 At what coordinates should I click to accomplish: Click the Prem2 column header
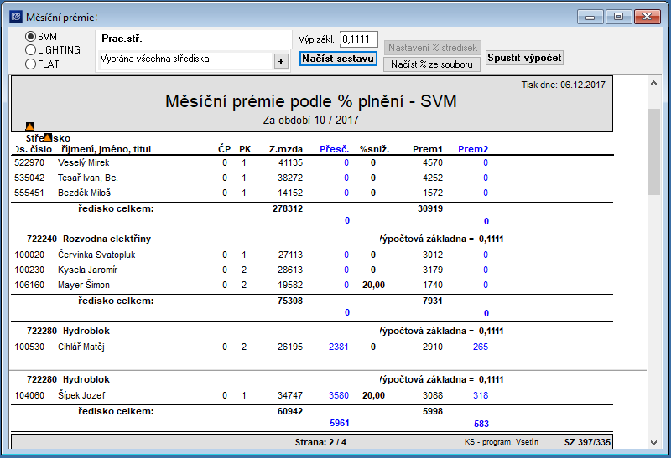[473, 149]
